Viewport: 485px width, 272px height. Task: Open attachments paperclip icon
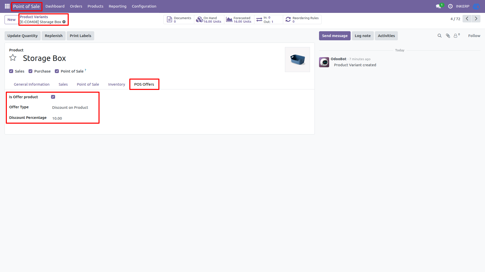tap(448, 36)
